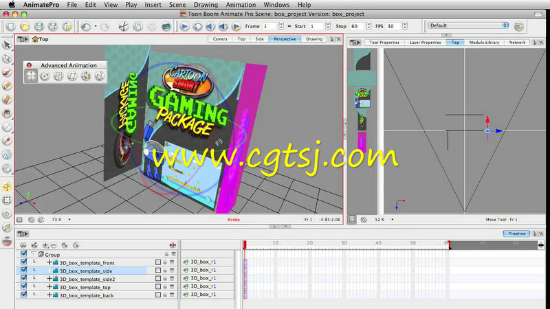Viewport: 550px width, 309px height.
Task: Open the Module Library tab
Action: point(484,43)
